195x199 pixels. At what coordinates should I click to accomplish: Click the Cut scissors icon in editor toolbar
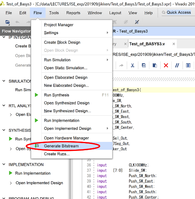(133, 65)
